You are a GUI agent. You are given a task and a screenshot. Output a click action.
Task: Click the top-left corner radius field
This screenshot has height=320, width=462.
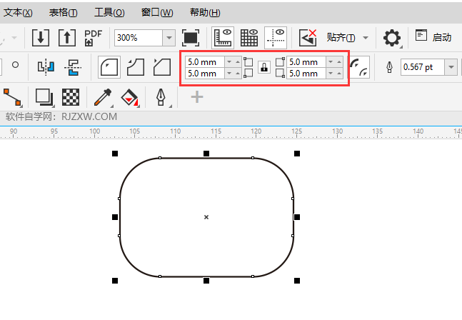click(205, 62)
